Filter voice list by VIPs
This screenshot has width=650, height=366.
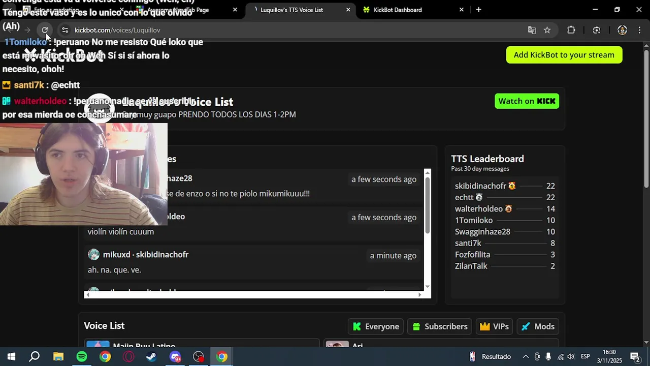point(494,326)
